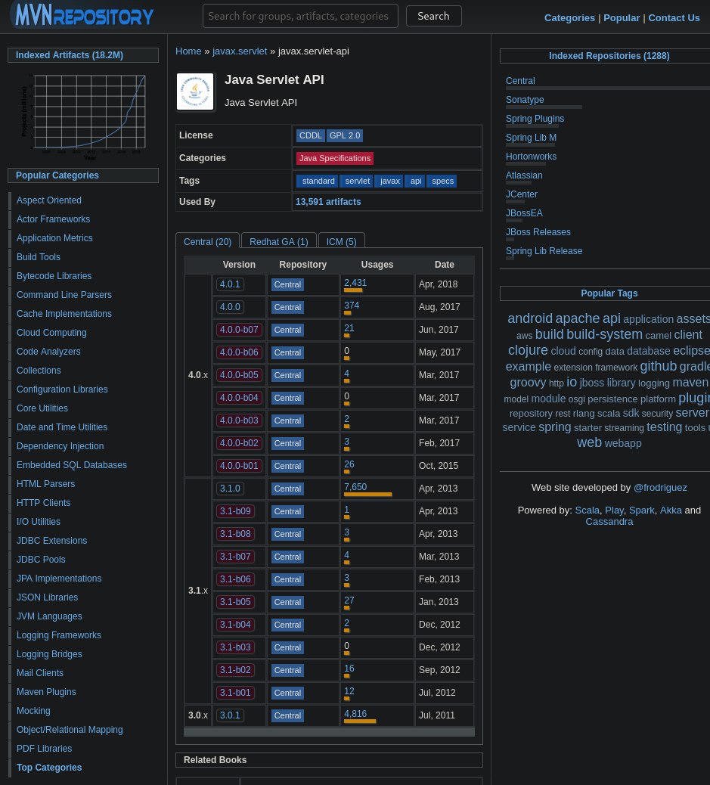The height and width of the screenshot is (785, 710).
Task: Click the CDDL license badge
Action: tap(311, 135)
